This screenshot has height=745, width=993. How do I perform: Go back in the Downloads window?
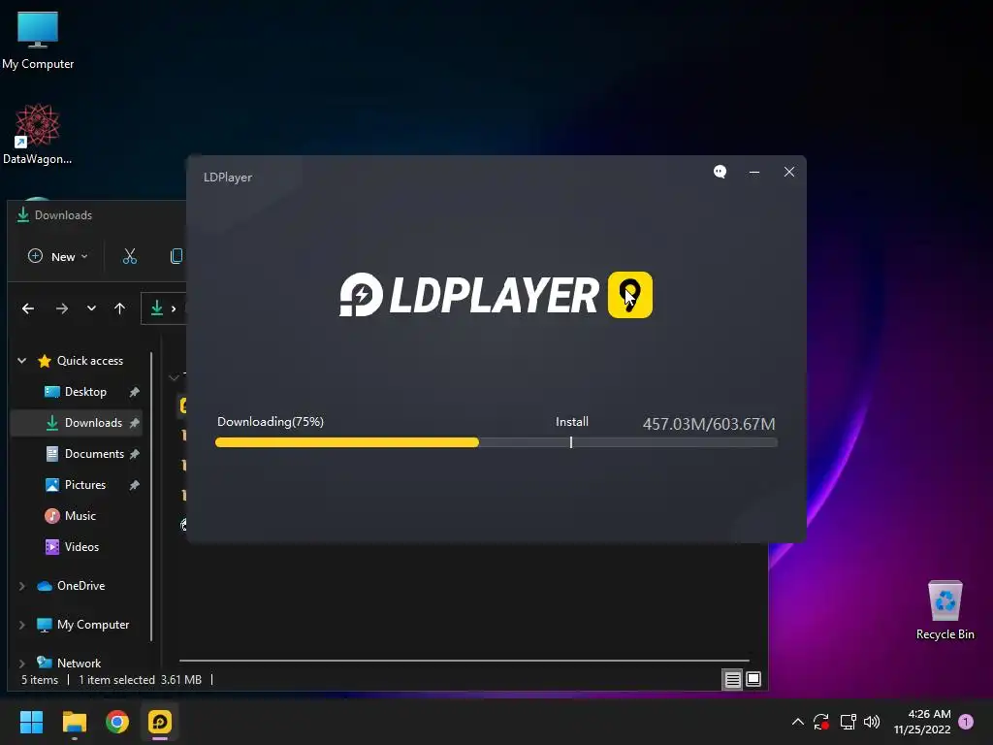28,308
